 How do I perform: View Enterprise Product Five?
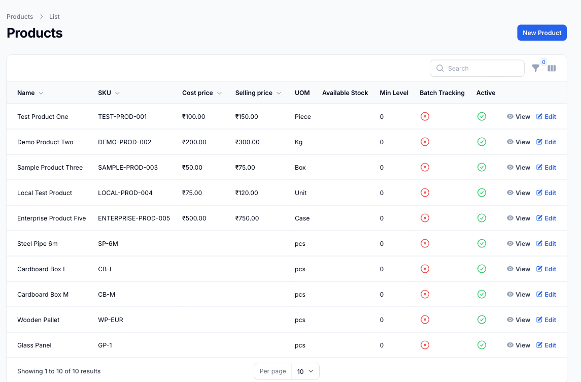[519, 218]
